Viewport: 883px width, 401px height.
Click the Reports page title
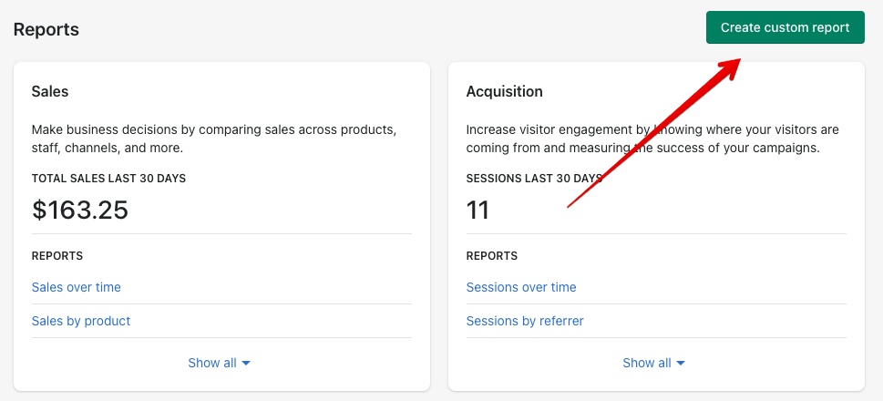(46, 29)
